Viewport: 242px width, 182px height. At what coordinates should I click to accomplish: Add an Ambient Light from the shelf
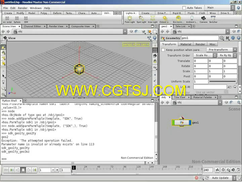pos(192,20)
